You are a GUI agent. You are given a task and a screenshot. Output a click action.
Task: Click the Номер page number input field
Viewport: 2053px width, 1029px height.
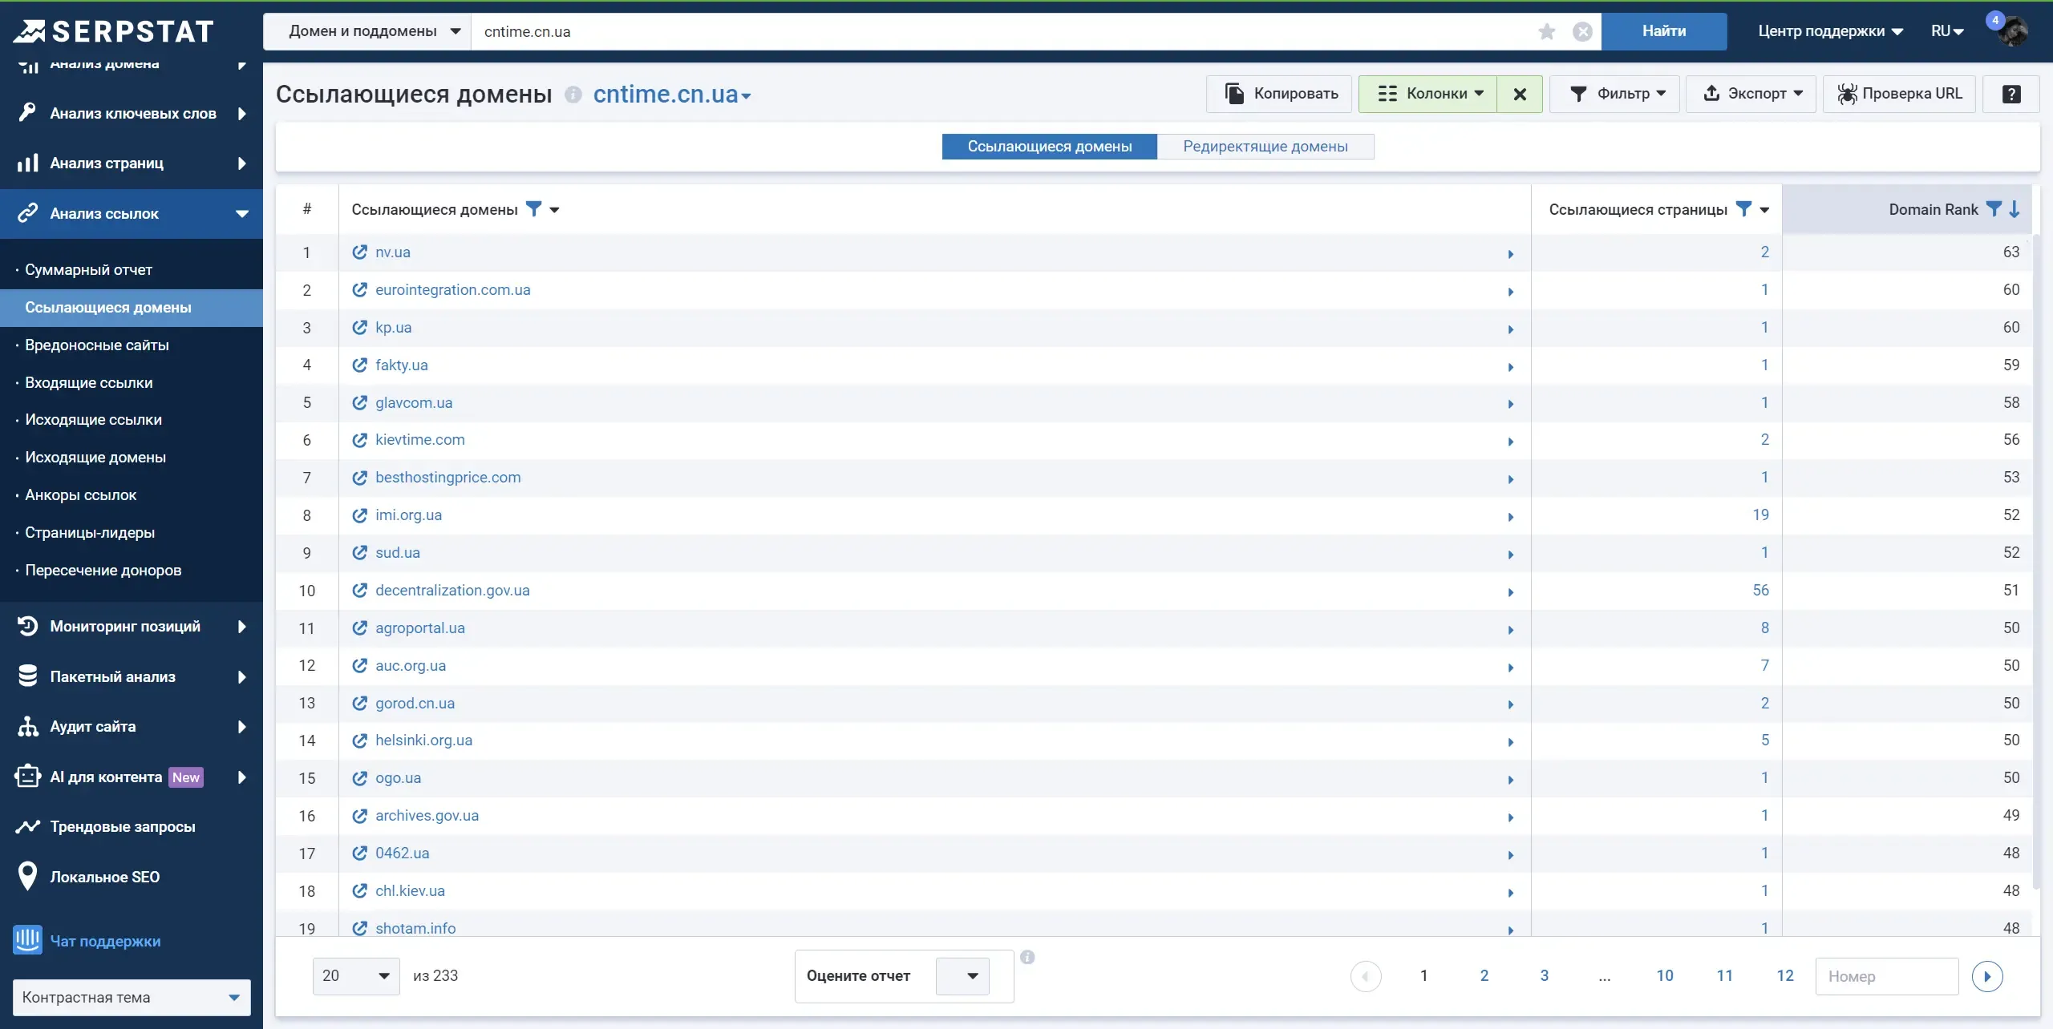pyautogui.click(x=1886, y=976)
